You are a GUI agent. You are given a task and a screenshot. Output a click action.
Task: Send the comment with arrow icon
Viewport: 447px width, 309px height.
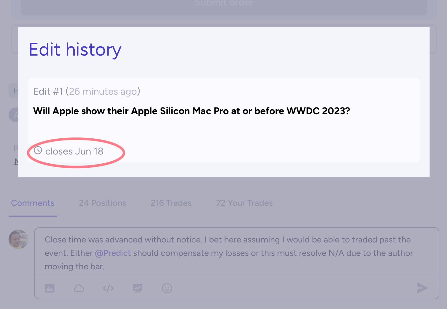(x=422, y=288)
